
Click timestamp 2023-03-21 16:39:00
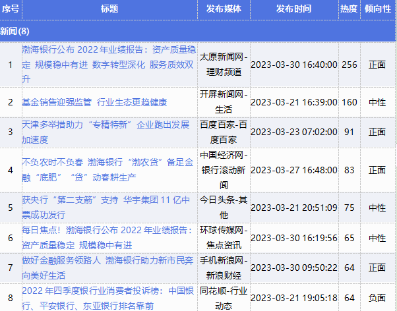[x=294, y=103]
